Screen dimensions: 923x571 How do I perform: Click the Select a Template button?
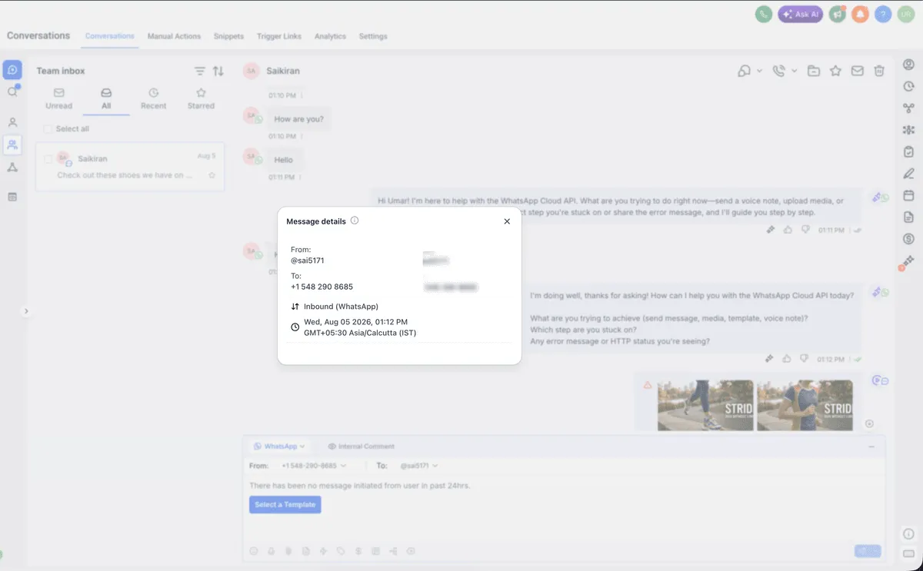click(285, 505)
